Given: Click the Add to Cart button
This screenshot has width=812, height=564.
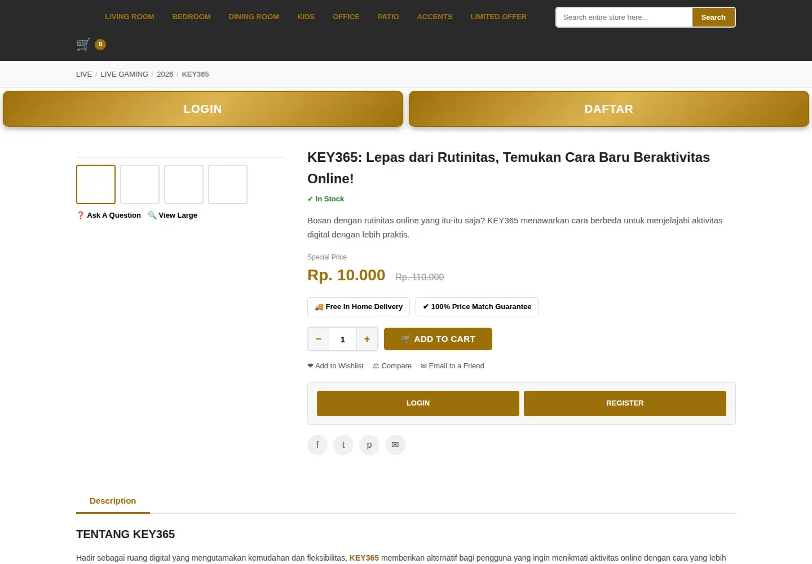Looking at the screenshot, I should pos(438,339).
